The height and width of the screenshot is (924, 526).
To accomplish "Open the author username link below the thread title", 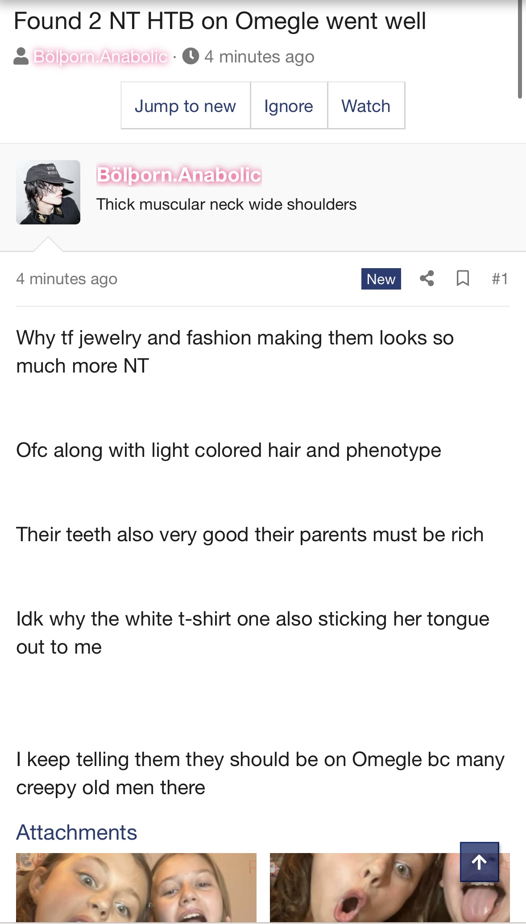I will pos(100,57).
